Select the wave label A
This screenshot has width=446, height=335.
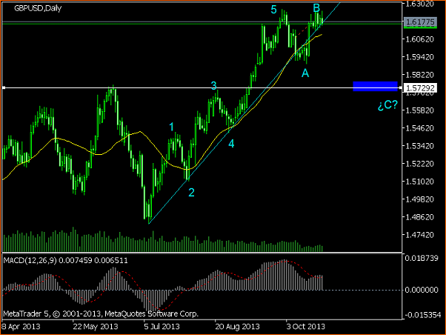305,73
